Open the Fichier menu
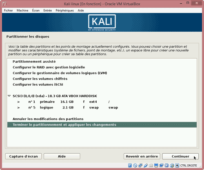This screenshot has width=204, height=170. (8, 11)
